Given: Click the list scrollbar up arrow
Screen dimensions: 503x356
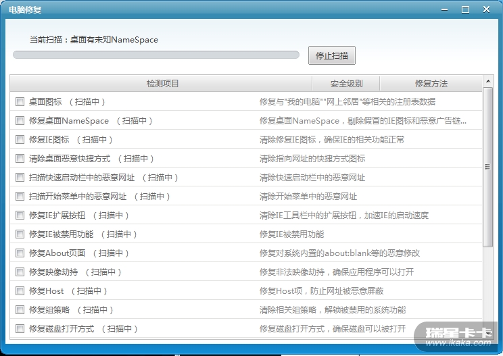Looking at the screenshot, I should coord(488,81).
